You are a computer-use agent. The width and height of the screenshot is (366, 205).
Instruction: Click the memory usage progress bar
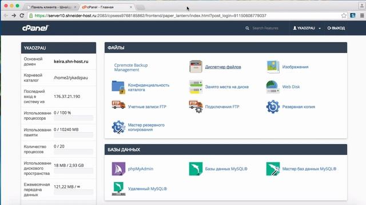(x=74, y=135)
